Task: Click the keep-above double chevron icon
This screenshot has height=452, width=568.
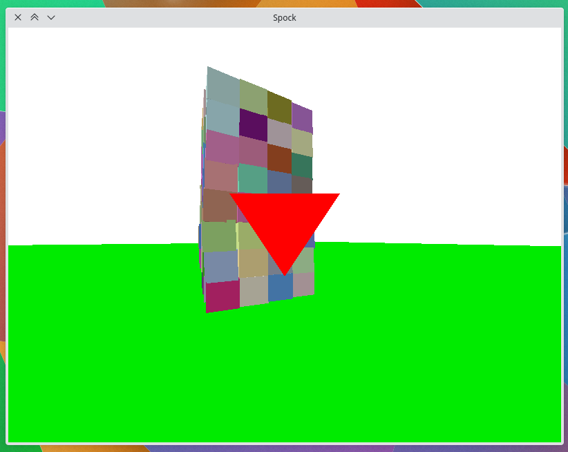Action: pyautogui.click(x=35, y=17)
